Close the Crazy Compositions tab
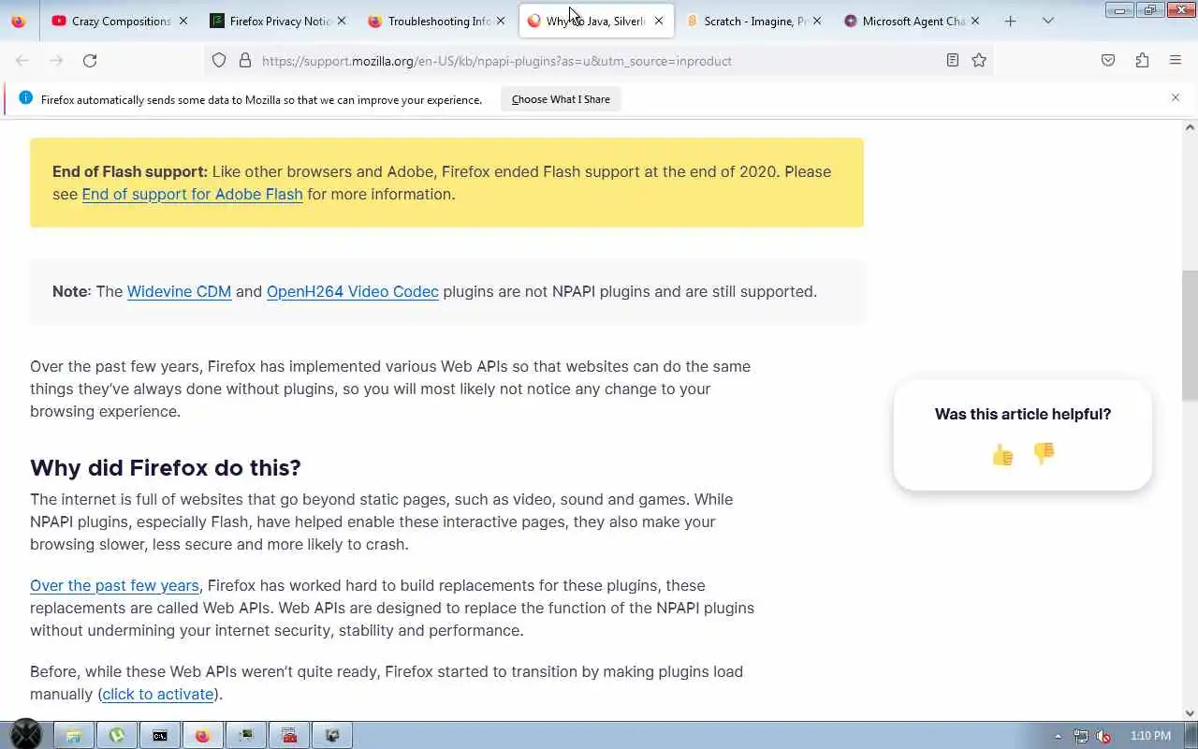1198x749 pixels. (x=183, y=21)
